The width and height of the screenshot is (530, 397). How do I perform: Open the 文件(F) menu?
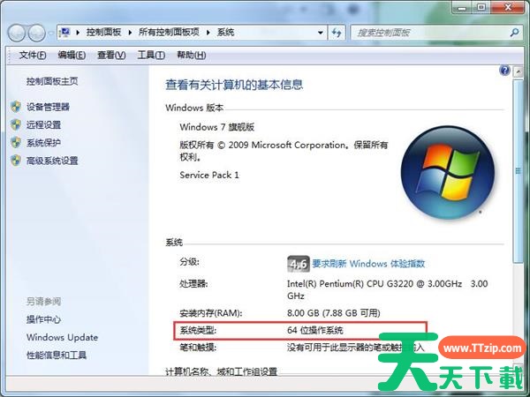(x=33, y=55)
